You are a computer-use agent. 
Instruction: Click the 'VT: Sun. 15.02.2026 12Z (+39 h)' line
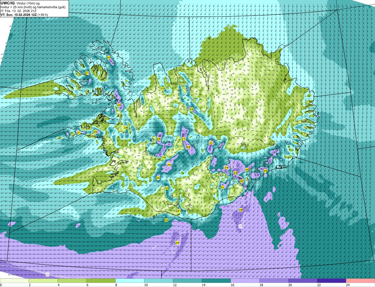[24, 14]
